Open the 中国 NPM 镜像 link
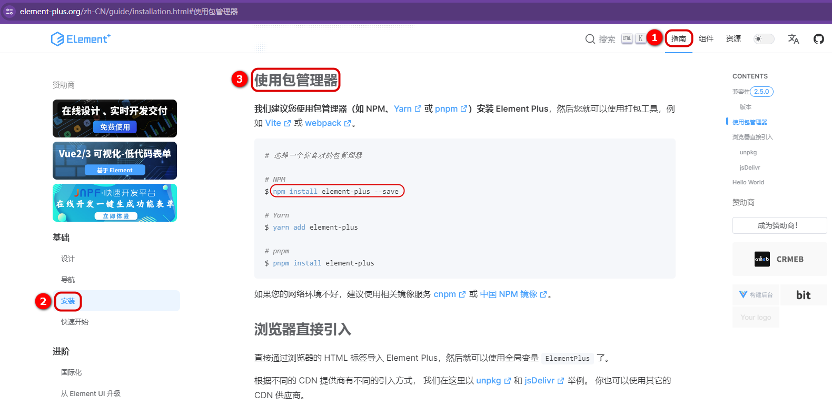832x405 pixels. [513, 294]
